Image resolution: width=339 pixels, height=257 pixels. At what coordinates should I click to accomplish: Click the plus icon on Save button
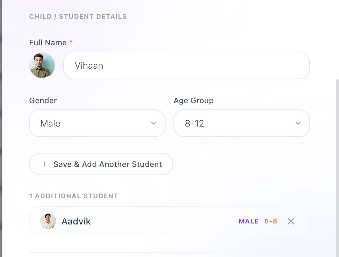click(x=44, y=164)
